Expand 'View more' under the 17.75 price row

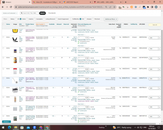click(81, 46)
